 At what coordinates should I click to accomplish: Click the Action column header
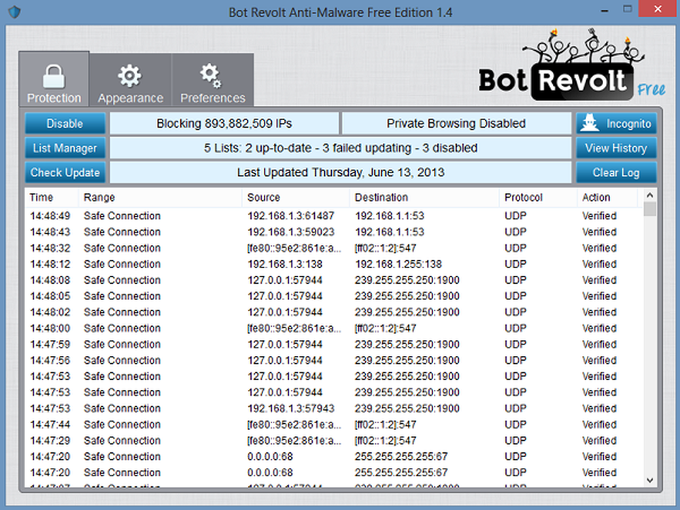coord(596,198)
